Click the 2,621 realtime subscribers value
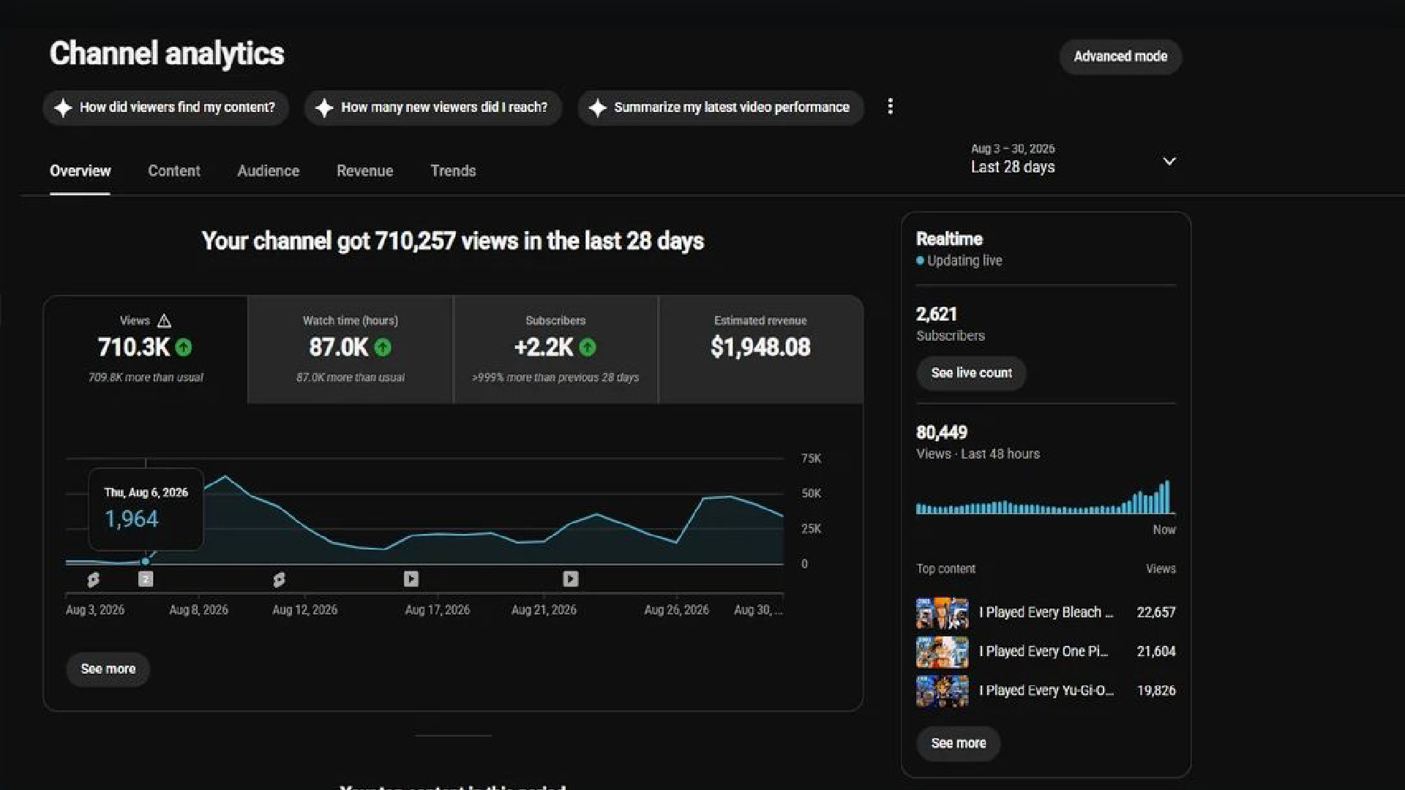Image resolution: width=1405 pixels, height=790 pixels. coord(937,315)
